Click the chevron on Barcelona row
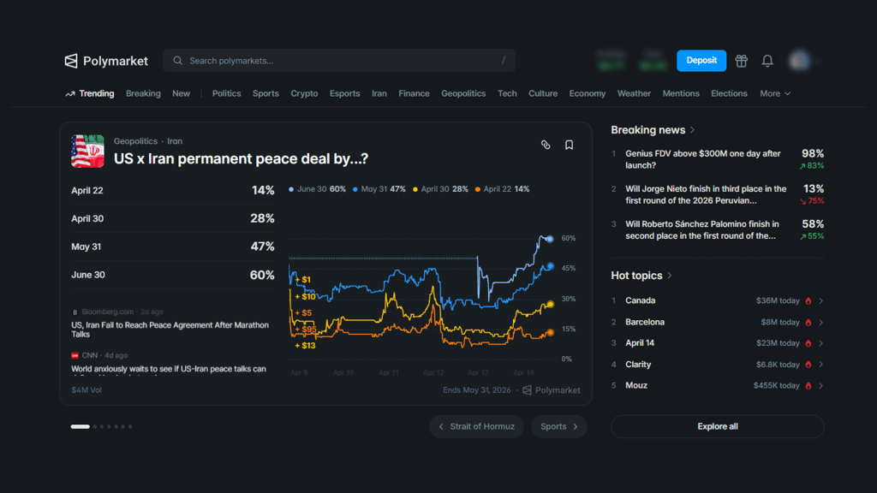Viewport: 877px width, 493px height. tap(820, 322)
